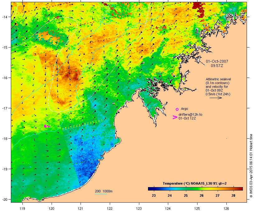Click the longitude axis label 119

(22, 209)
